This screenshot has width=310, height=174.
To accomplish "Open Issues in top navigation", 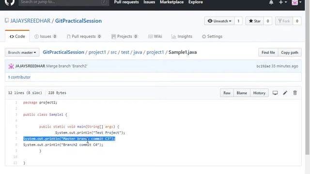I will [x=149, y=2].
